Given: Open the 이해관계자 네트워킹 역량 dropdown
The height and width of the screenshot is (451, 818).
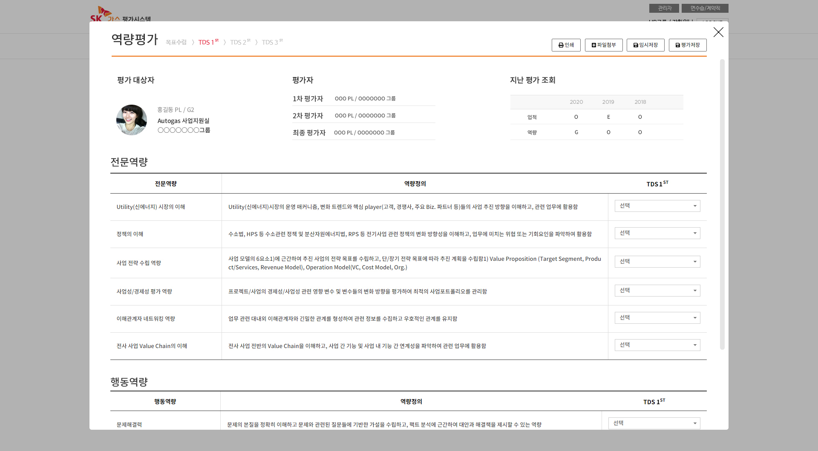Looking at the screenshot, I should tap(657, 318).
